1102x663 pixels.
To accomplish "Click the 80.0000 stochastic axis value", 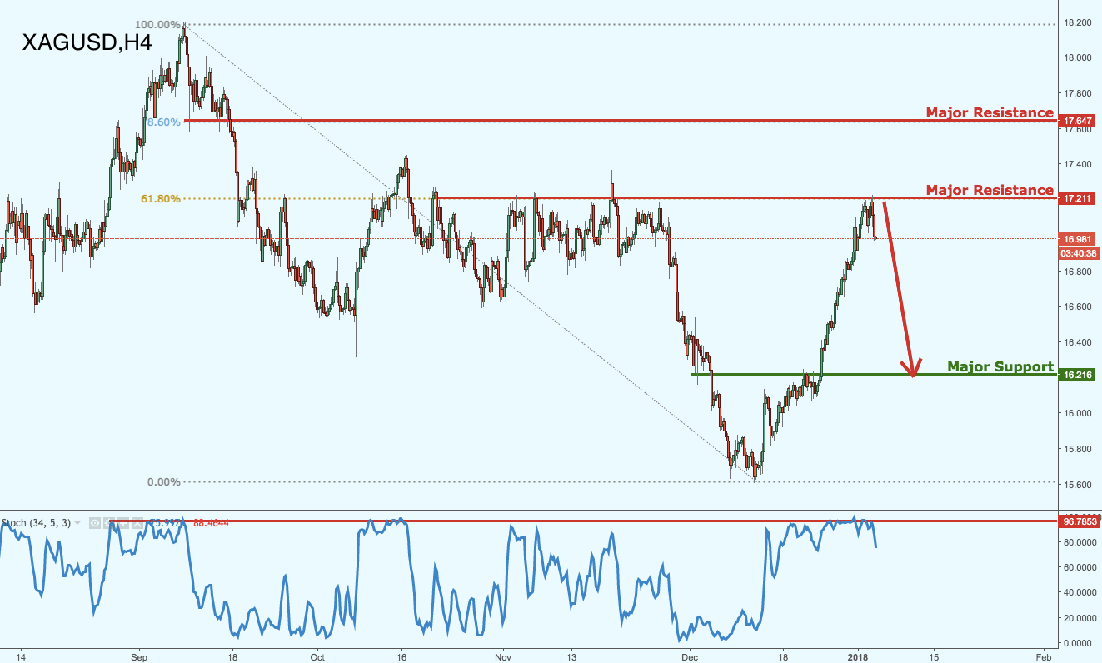I will click(x=1080, y=542).
